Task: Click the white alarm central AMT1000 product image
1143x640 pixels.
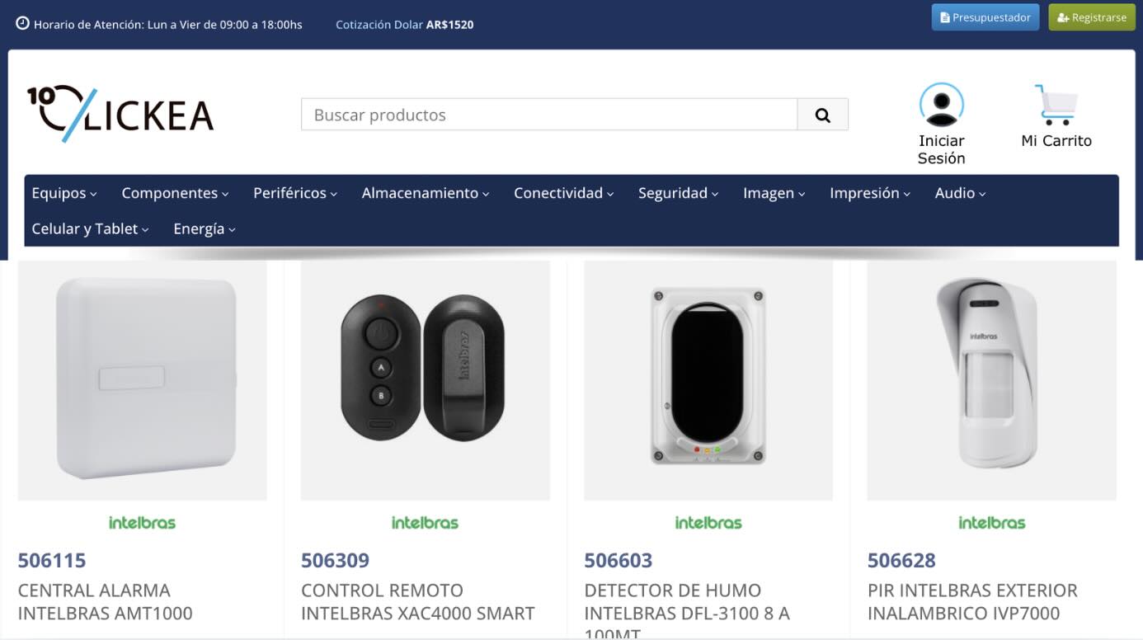Action: (x=143, y=381)
